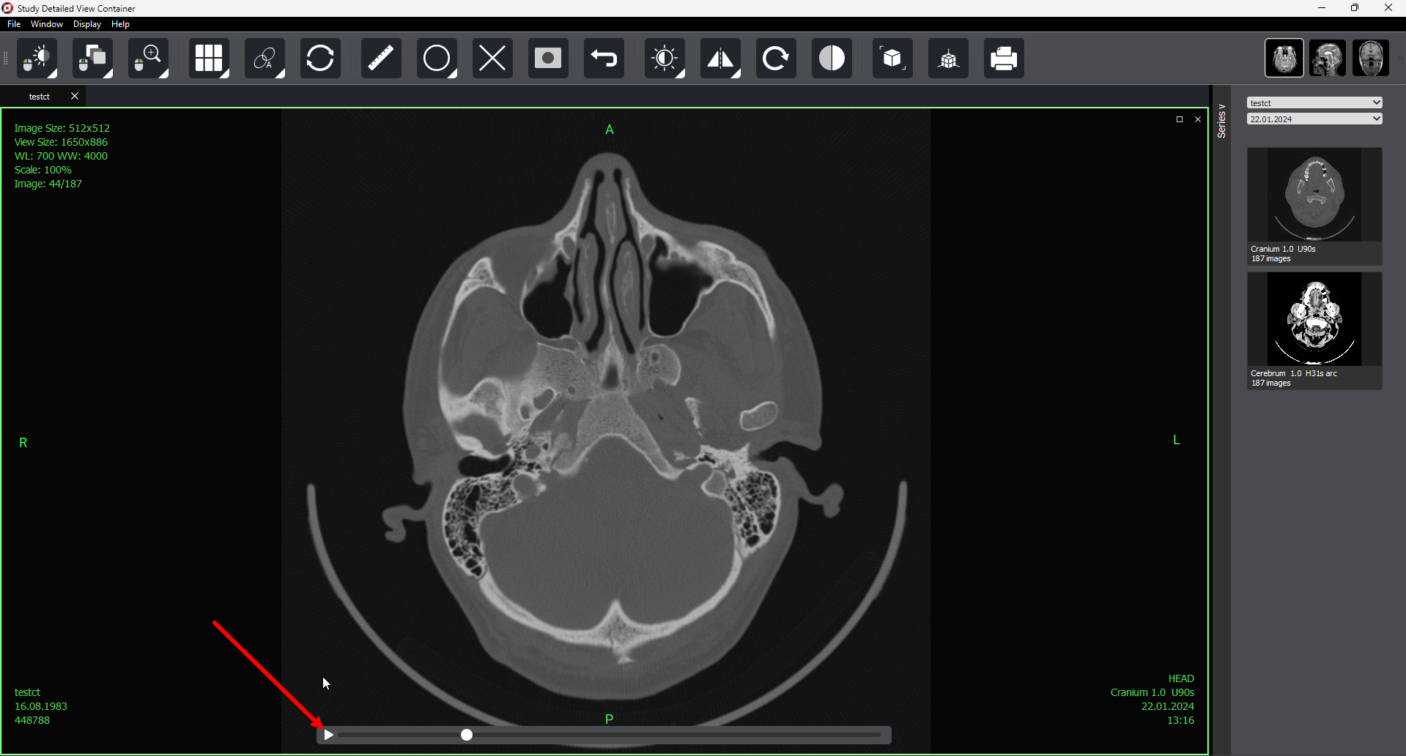This screenshot has width=1406, height=756.
Task: Click the MPR cube grid icon
Action: coord(948,59)
